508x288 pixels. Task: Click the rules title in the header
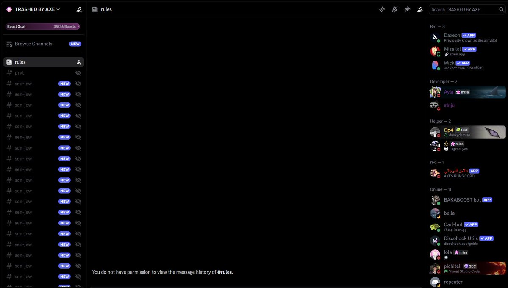tap(106, 9)
